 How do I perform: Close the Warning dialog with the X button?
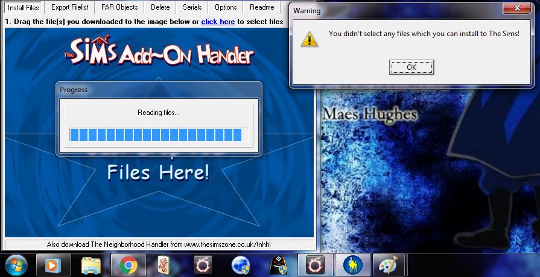(x=516, y=8)
